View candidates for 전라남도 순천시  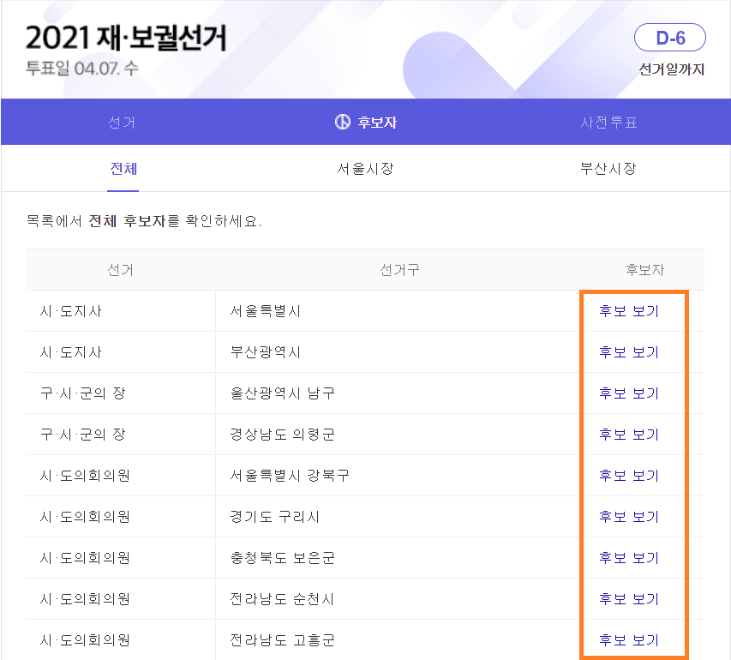(x=629, y=598)
